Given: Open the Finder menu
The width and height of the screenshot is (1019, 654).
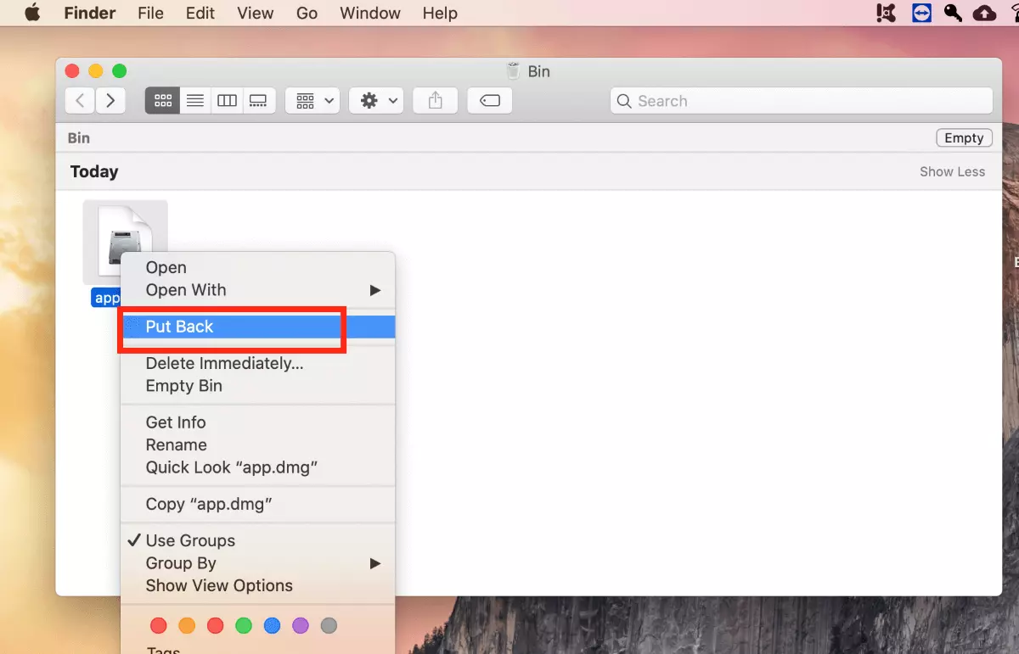Looking at the screenshot, I should [x=90, y=13].
